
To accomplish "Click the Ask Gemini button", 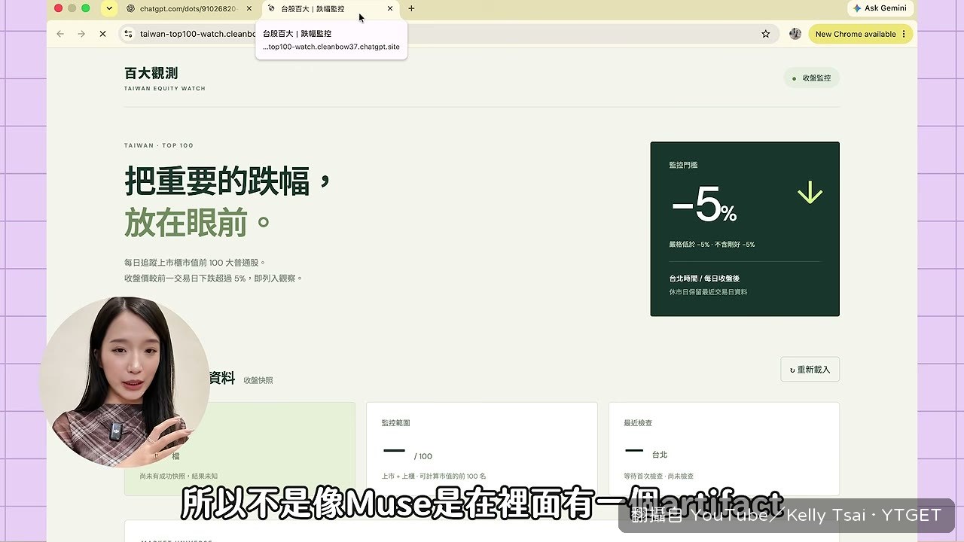I will coord(880,8).
